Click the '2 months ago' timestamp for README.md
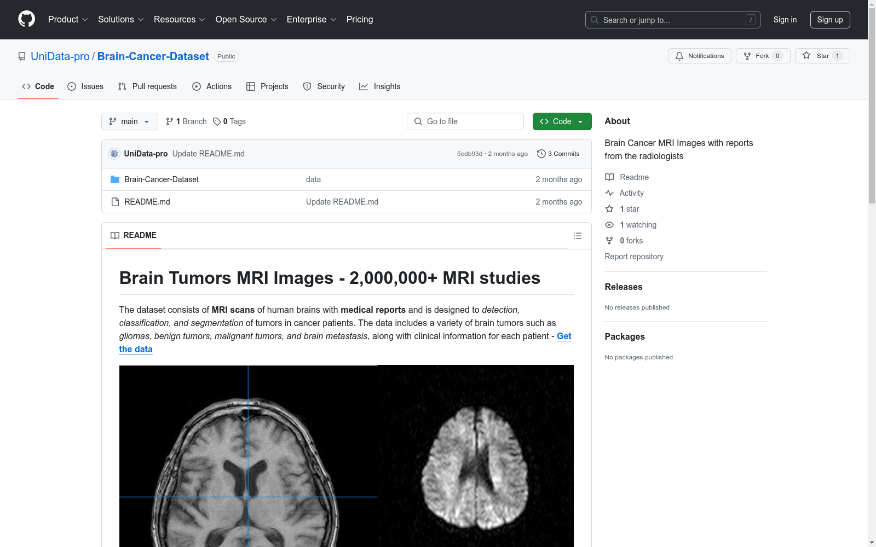876x547 pixels. [x=558, y=202]
